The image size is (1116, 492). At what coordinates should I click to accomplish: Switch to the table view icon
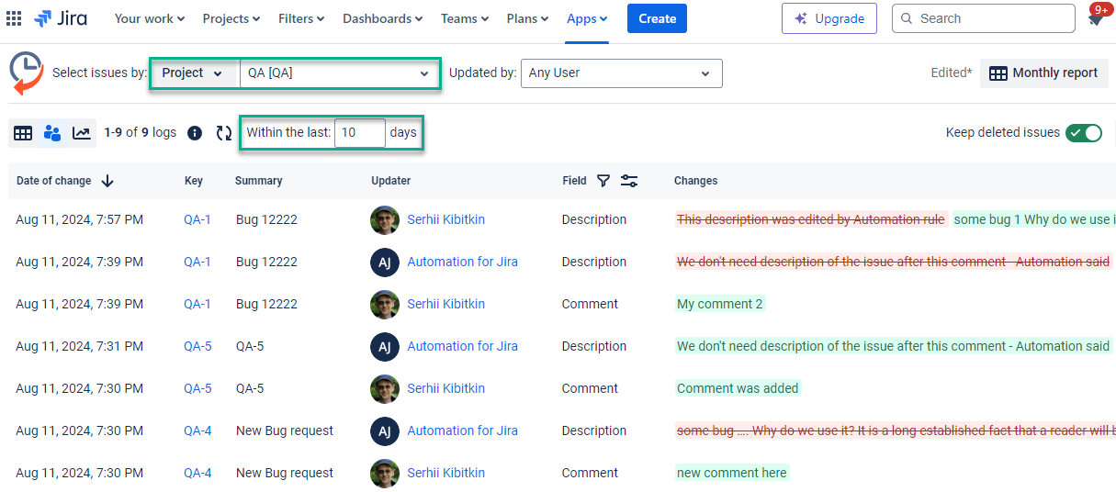[23, 133]
